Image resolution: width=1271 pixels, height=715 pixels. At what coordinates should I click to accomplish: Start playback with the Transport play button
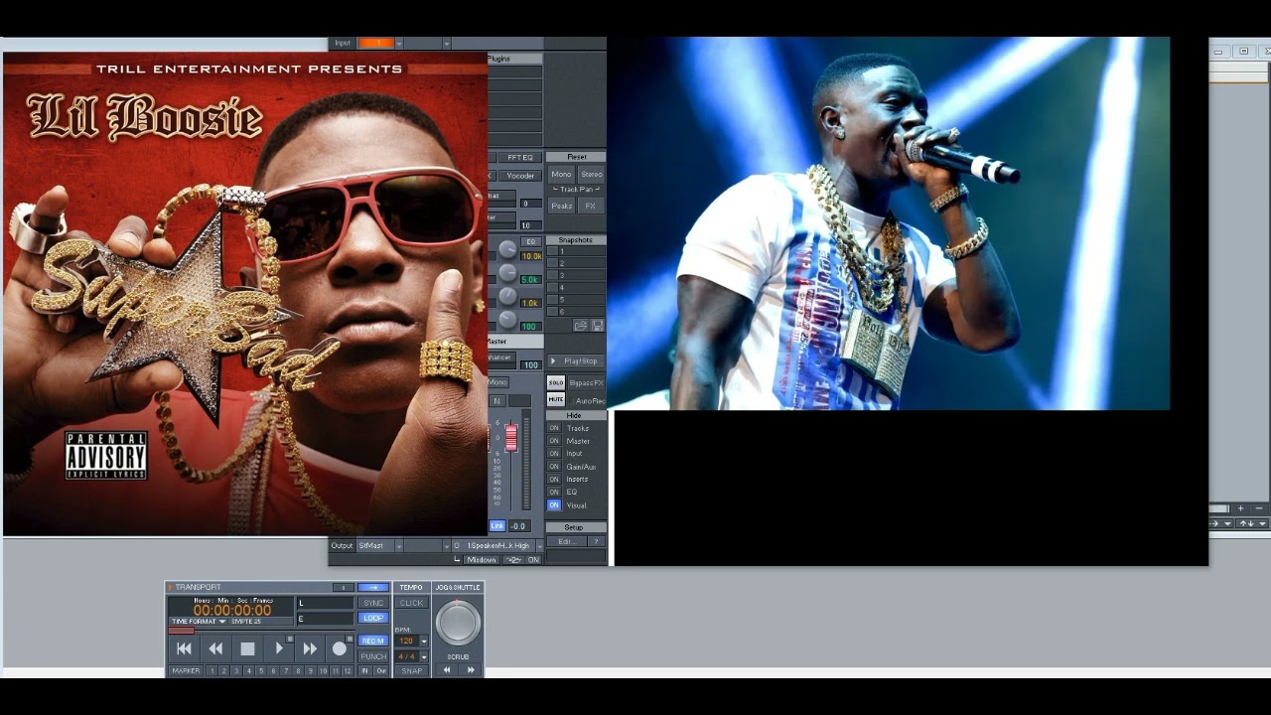279,648
